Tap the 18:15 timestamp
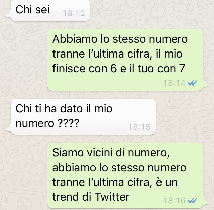 pos(139,127)
